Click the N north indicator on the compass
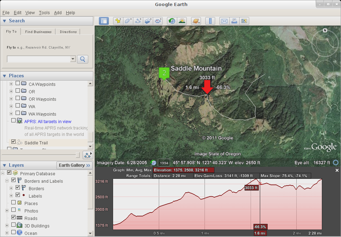The width and height of the screenshot is (341, 237). (x=325, y=30)
